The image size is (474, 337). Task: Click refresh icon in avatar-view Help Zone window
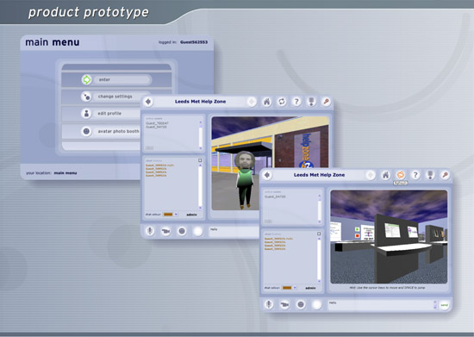[x=282, y=102]
